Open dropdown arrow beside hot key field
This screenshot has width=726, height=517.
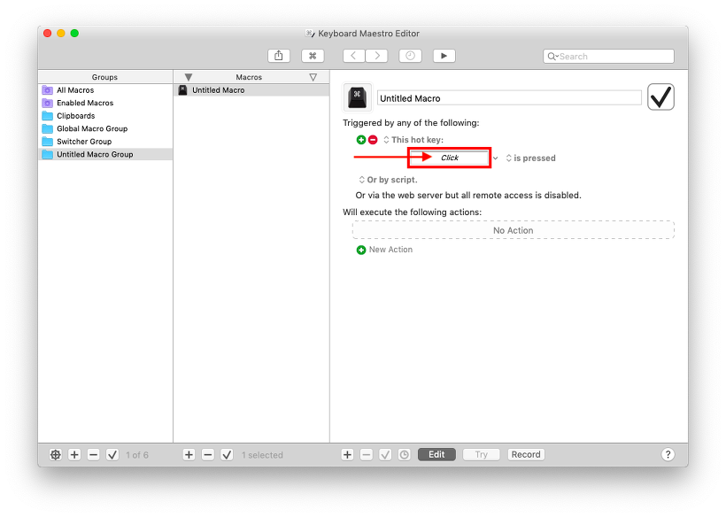point(496,158)
